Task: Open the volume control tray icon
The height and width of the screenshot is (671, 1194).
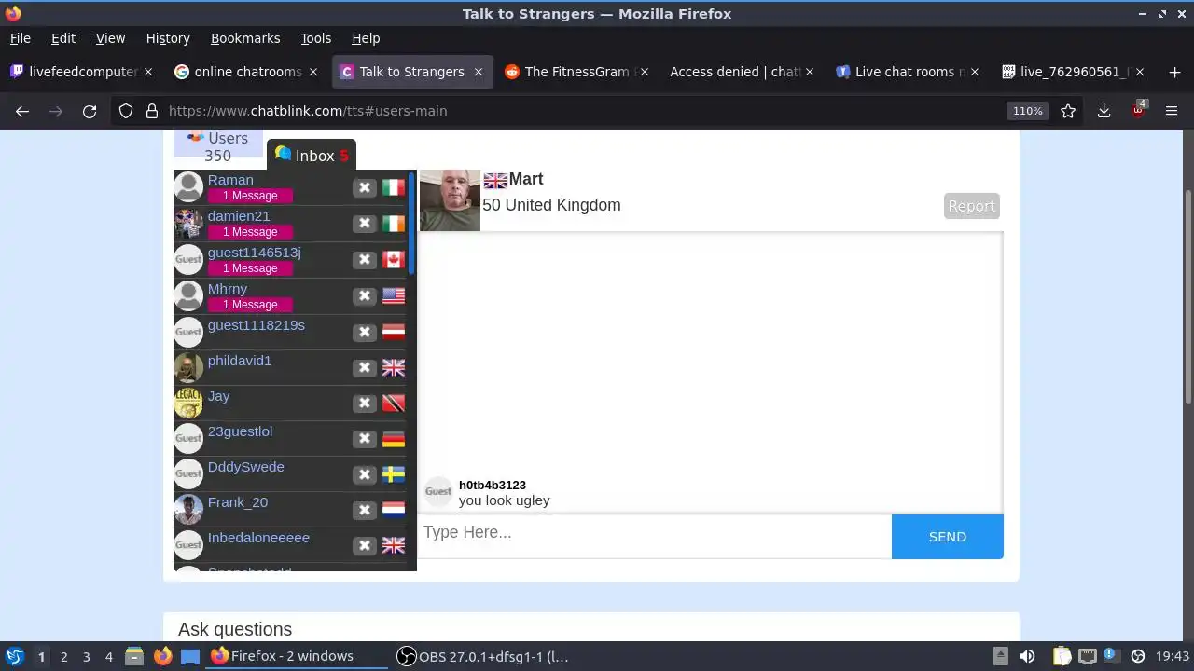Action: tap(1027, 656)
